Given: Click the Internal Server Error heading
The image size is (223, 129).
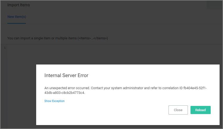Looking at the screenshot, I should coord(66,76).
